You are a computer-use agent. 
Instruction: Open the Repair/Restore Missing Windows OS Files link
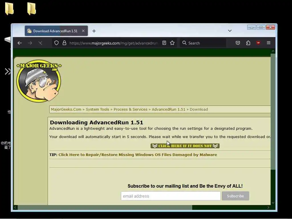[138, 155]
